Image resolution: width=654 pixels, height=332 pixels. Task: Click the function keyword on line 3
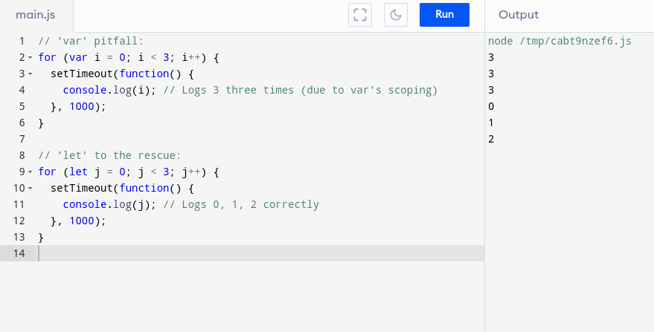(144, 74)
